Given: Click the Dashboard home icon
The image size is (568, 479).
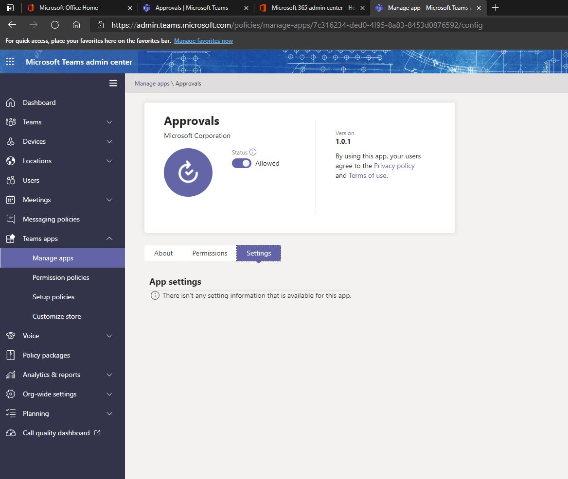Looking at the screenshot, I should (11, 103).
